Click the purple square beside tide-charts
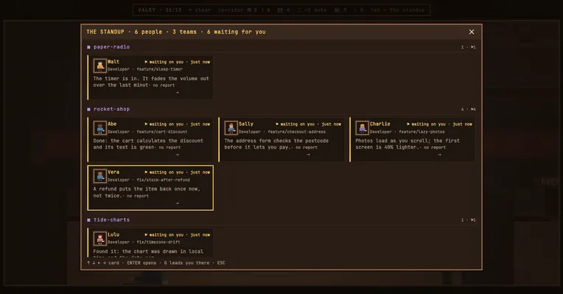The width and height of the screenshot is (563, 294). [88, 220]
